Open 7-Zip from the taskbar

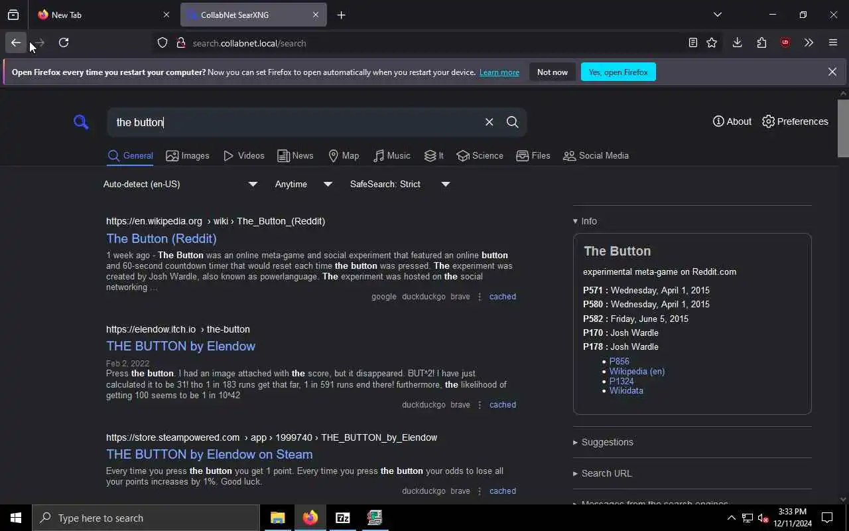point(342,518)
